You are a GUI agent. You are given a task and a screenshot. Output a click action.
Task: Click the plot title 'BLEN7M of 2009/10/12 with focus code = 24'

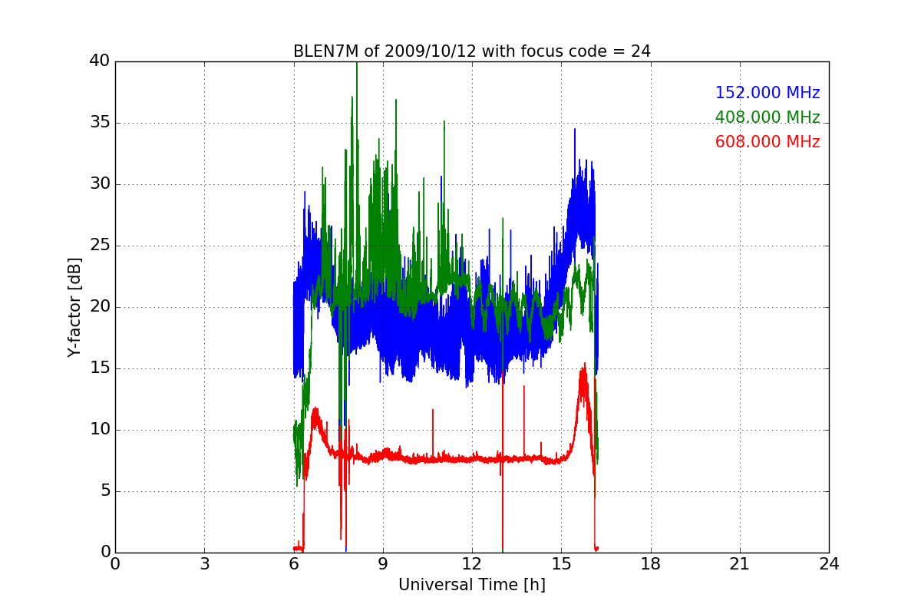pyautogui.click(x=472, y=51)
